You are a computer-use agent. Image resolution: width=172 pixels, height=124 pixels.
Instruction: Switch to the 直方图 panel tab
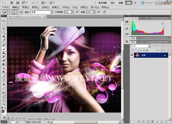[134, 19]
